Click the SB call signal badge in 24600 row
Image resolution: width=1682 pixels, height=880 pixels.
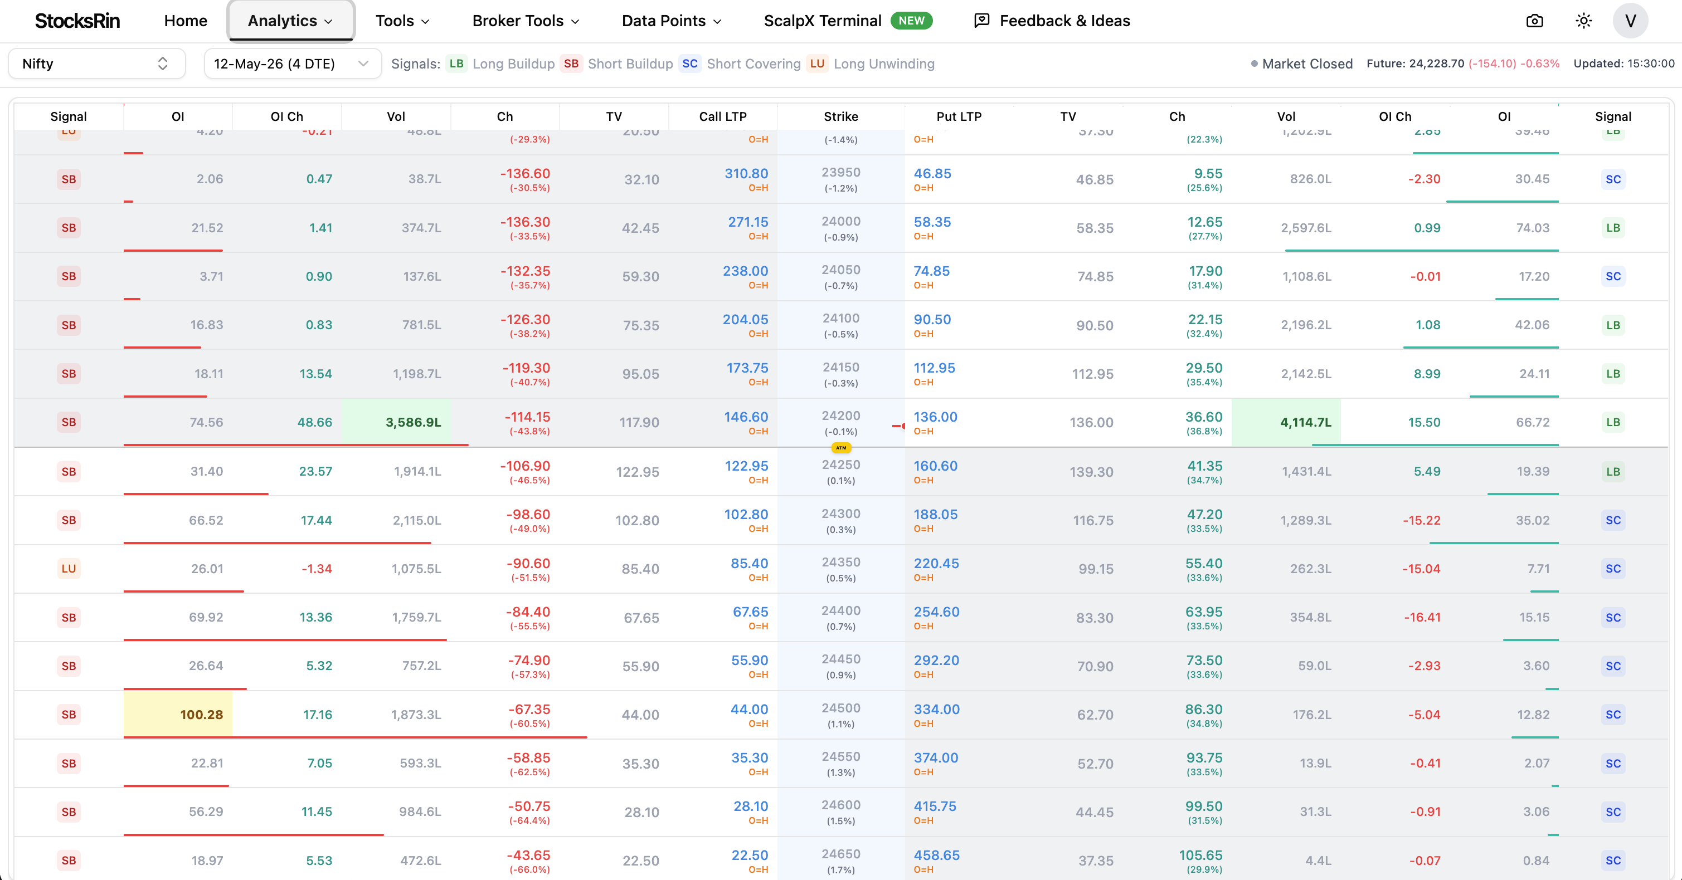pos(69,811)
